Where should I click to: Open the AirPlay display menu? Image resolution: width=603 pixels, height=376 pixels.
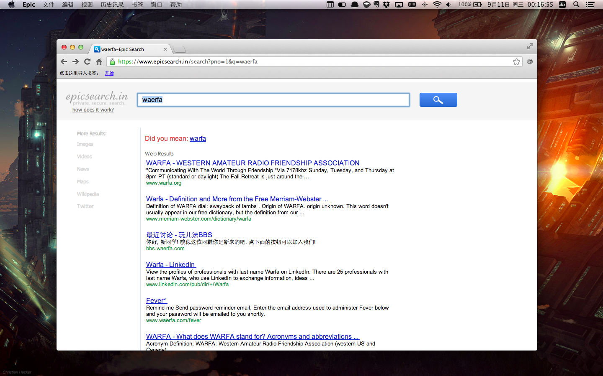click(399, 5)
